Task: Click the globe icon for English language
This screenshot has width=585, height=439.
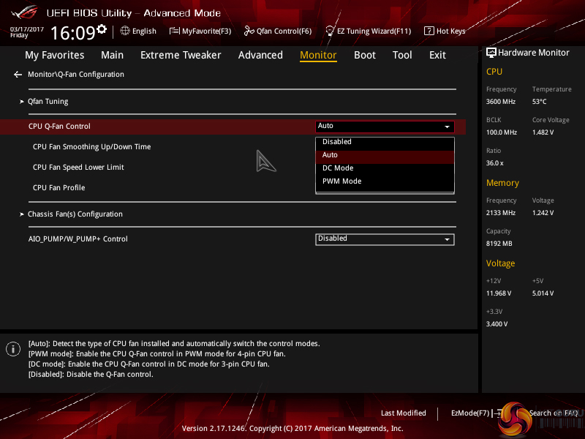Action: tap(125, 31)
